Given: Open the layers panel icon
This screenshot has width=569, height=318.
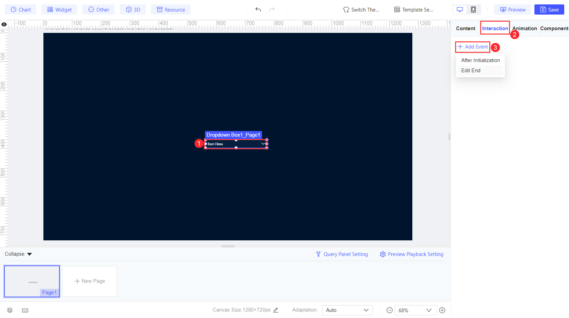Looking at the screenshot, I should [x=9, y=310].
